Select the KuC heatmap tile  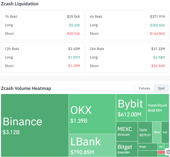pos(165,132)
